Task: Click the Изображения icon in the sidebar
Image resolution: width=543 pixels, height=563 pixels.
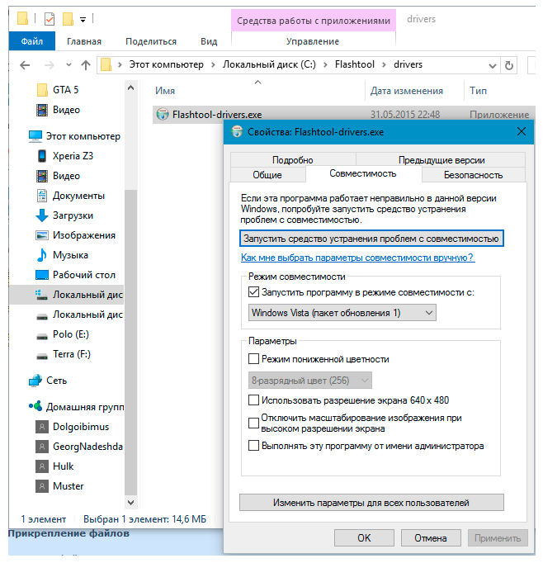Action: [42, 235]
